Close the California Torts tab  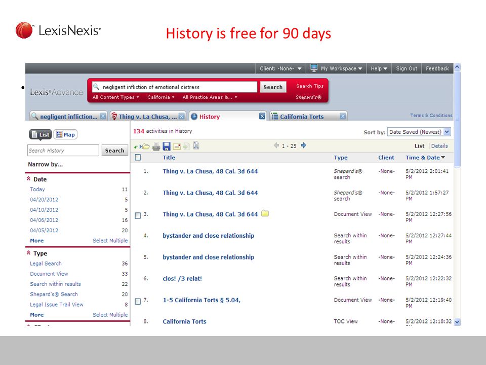(343, 117)
